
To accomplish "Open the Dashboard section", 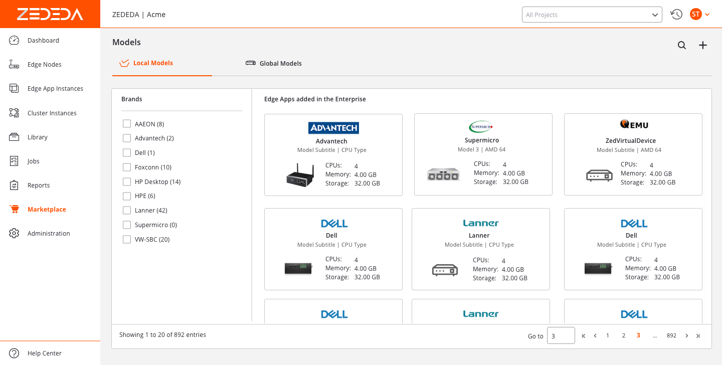I will [x=43, y=40].
